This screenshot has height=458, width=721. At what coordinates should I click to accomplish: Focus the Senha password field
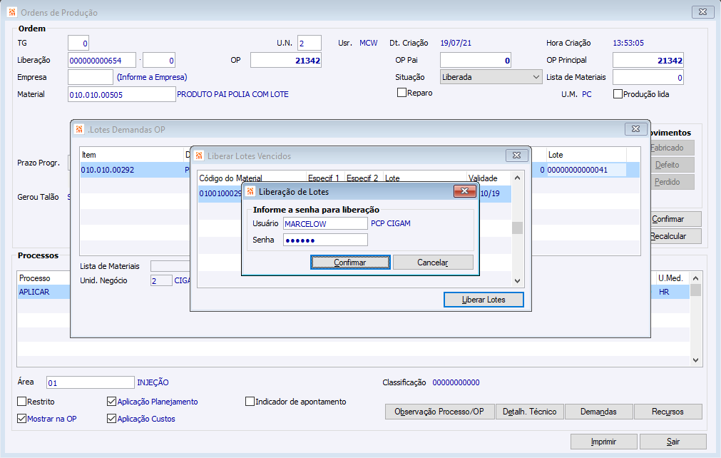point(325,240)
